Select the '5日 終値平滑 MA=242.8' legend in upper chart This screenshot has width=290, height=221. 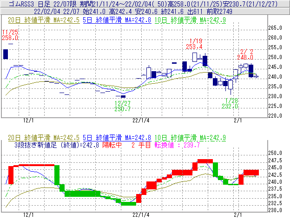tap(117, 20)
